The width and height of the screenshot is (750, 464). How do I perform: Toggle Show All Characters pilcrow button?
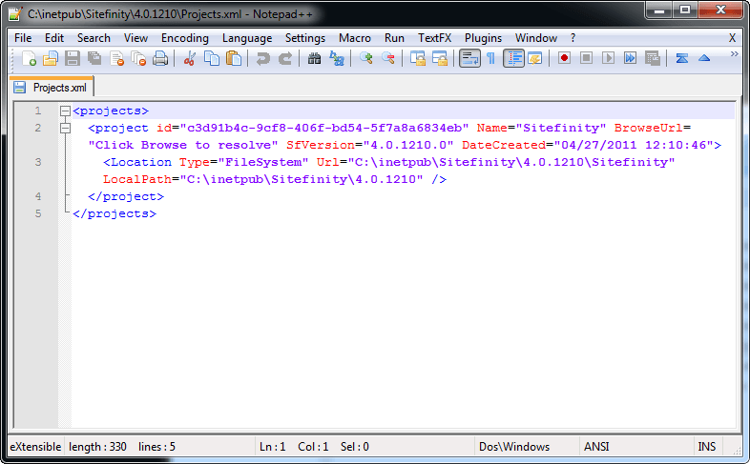[491, 59]
